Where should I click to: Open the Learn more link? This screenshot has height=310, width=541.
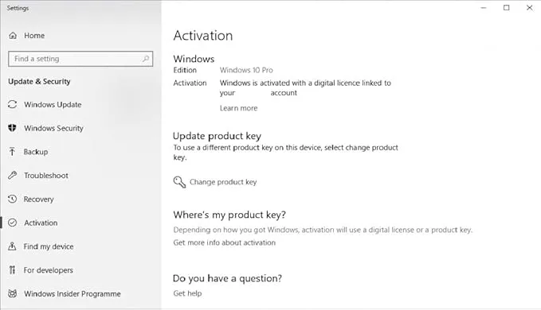click(x=238, y=108)
